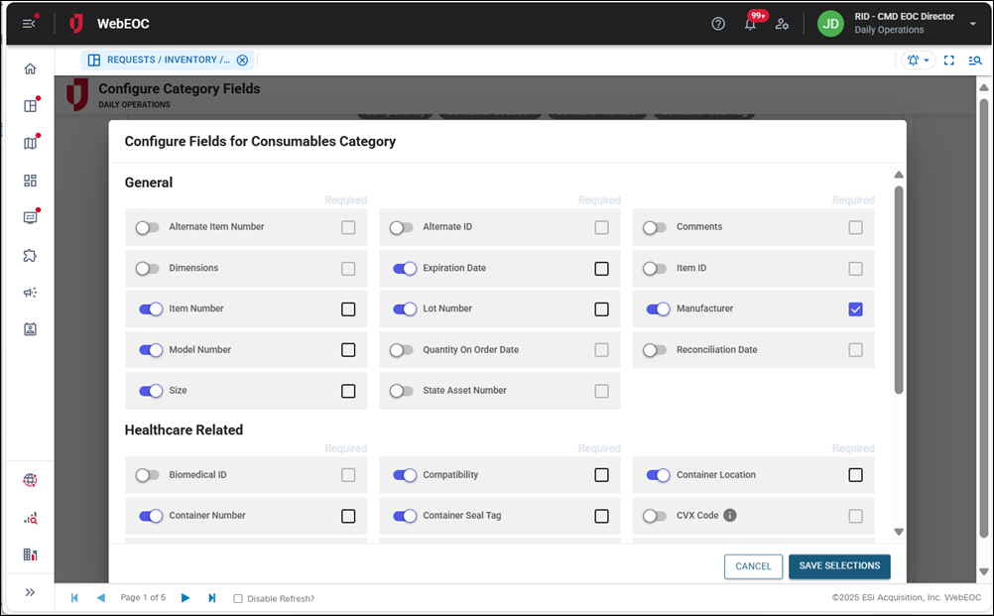
Task: Click the megaphone announcements icon in the sidebar
Action: click(x=30, y=293)
